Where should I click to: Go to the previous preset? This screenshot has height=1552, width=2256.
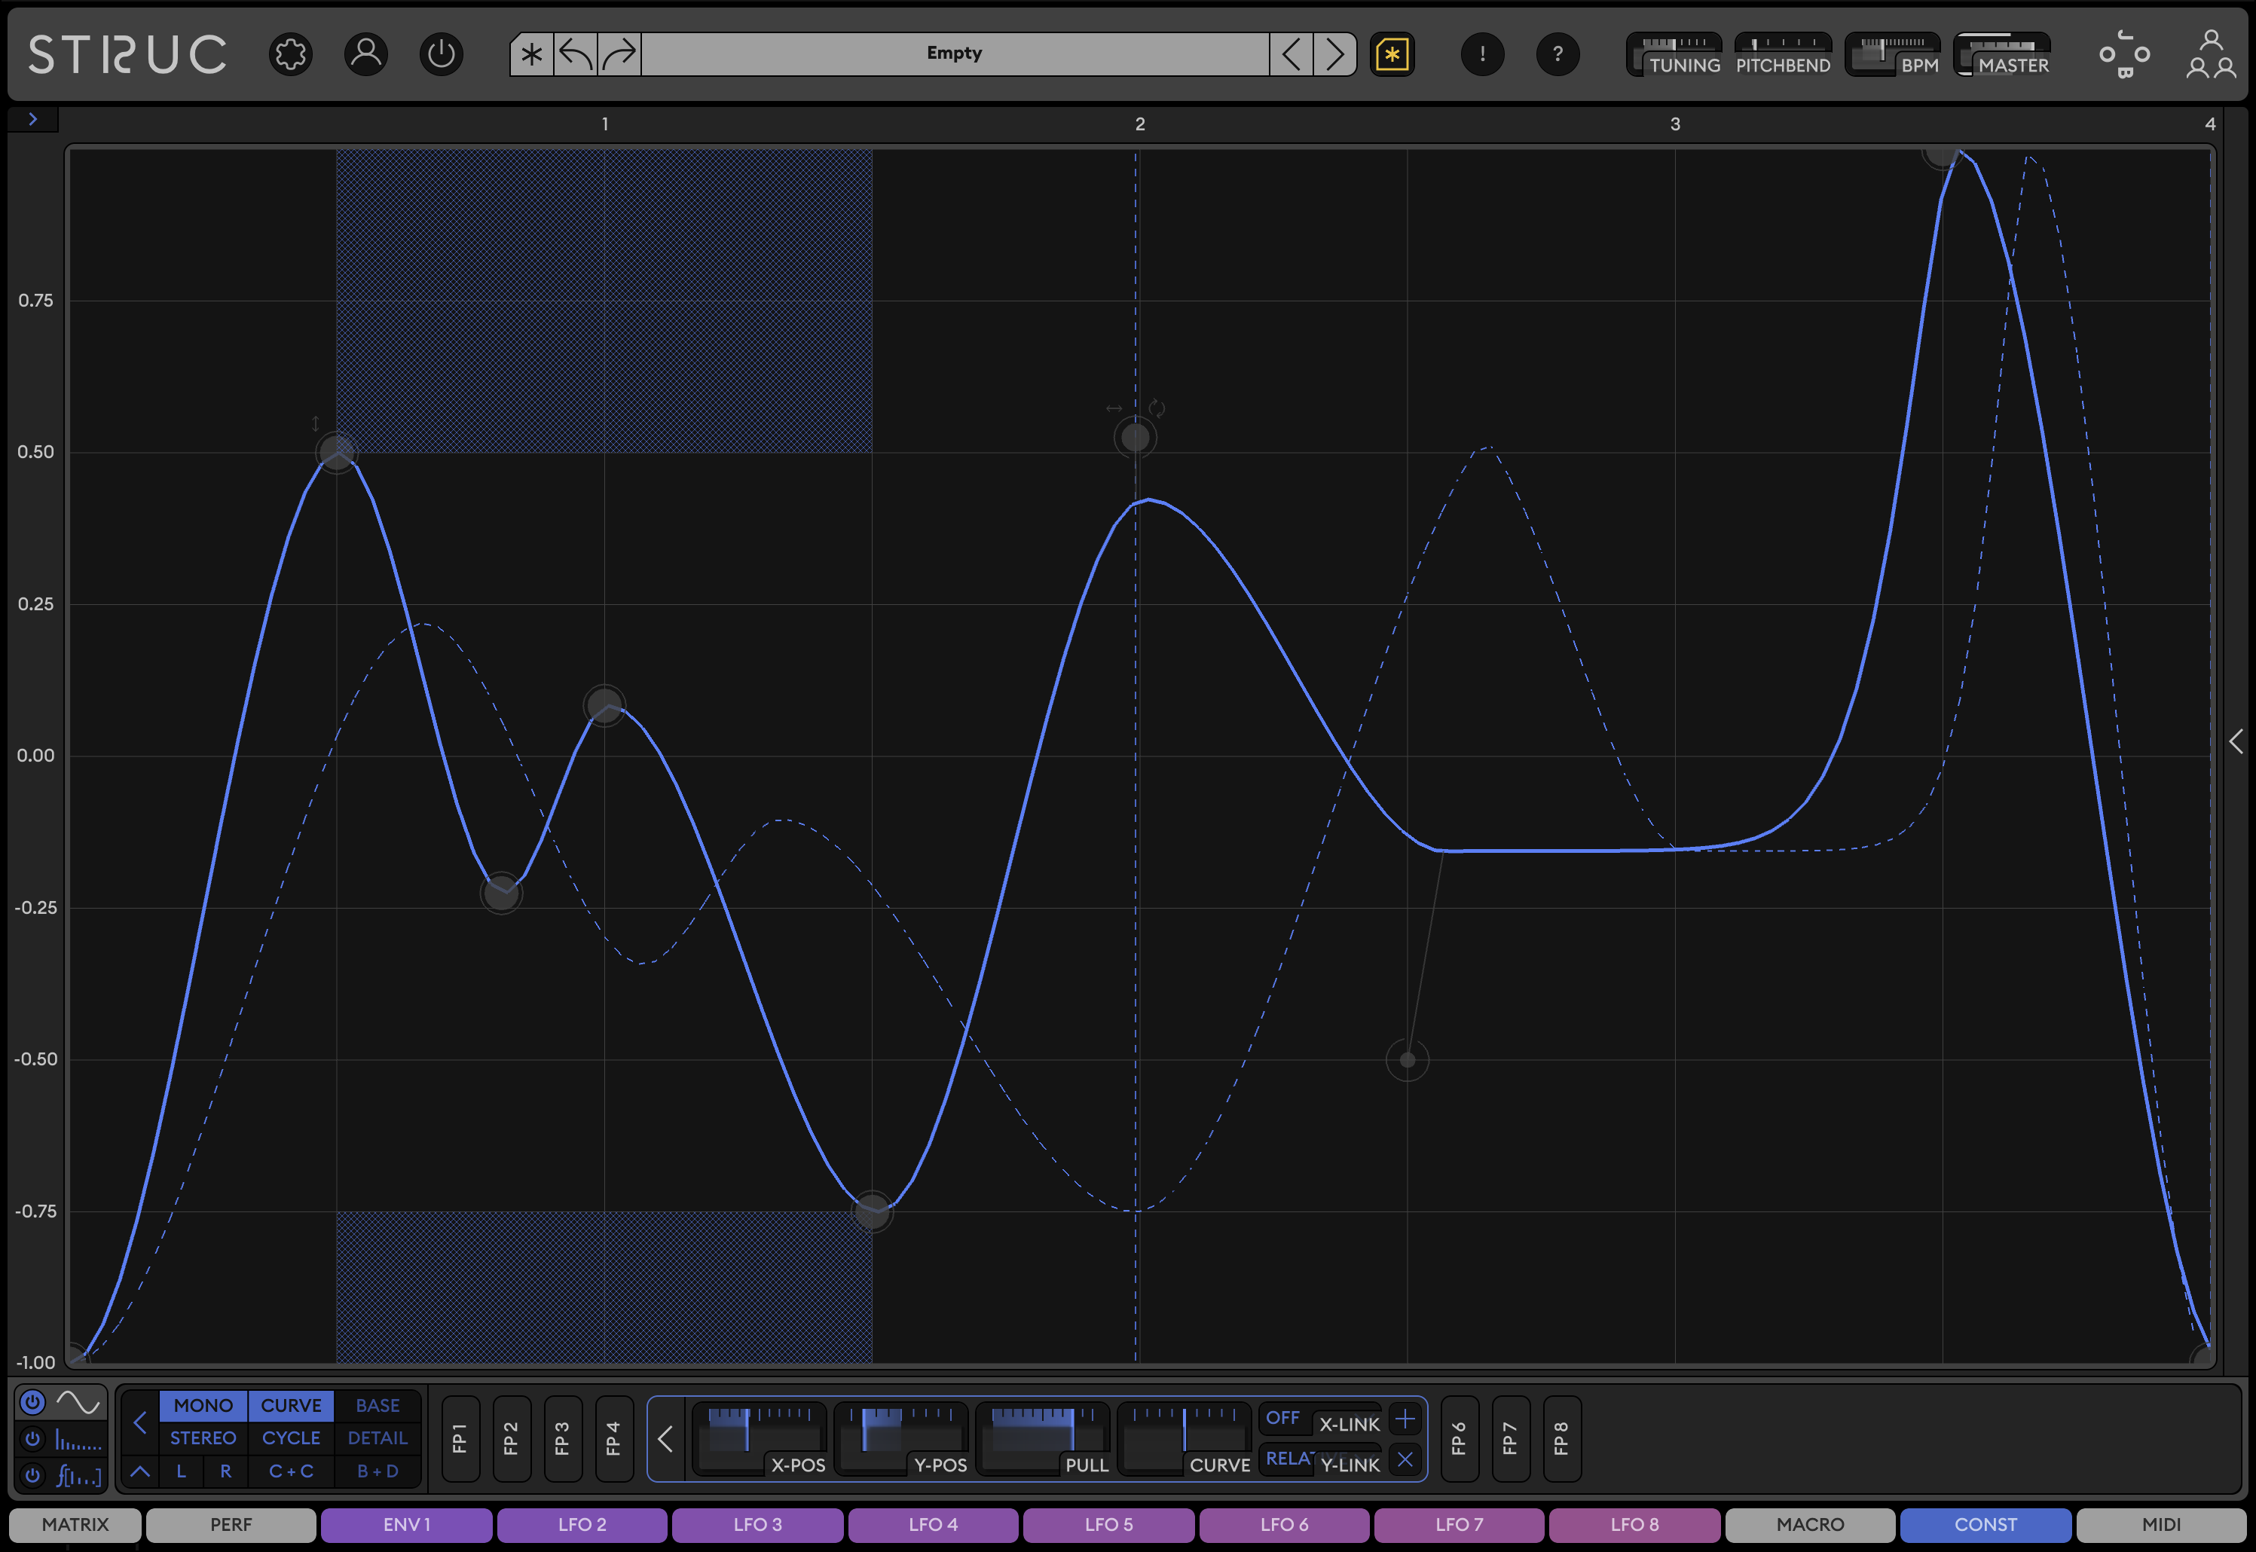click(1292, 54)
